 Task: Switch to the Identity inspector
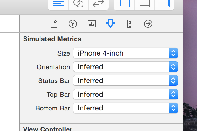(91, 24)
